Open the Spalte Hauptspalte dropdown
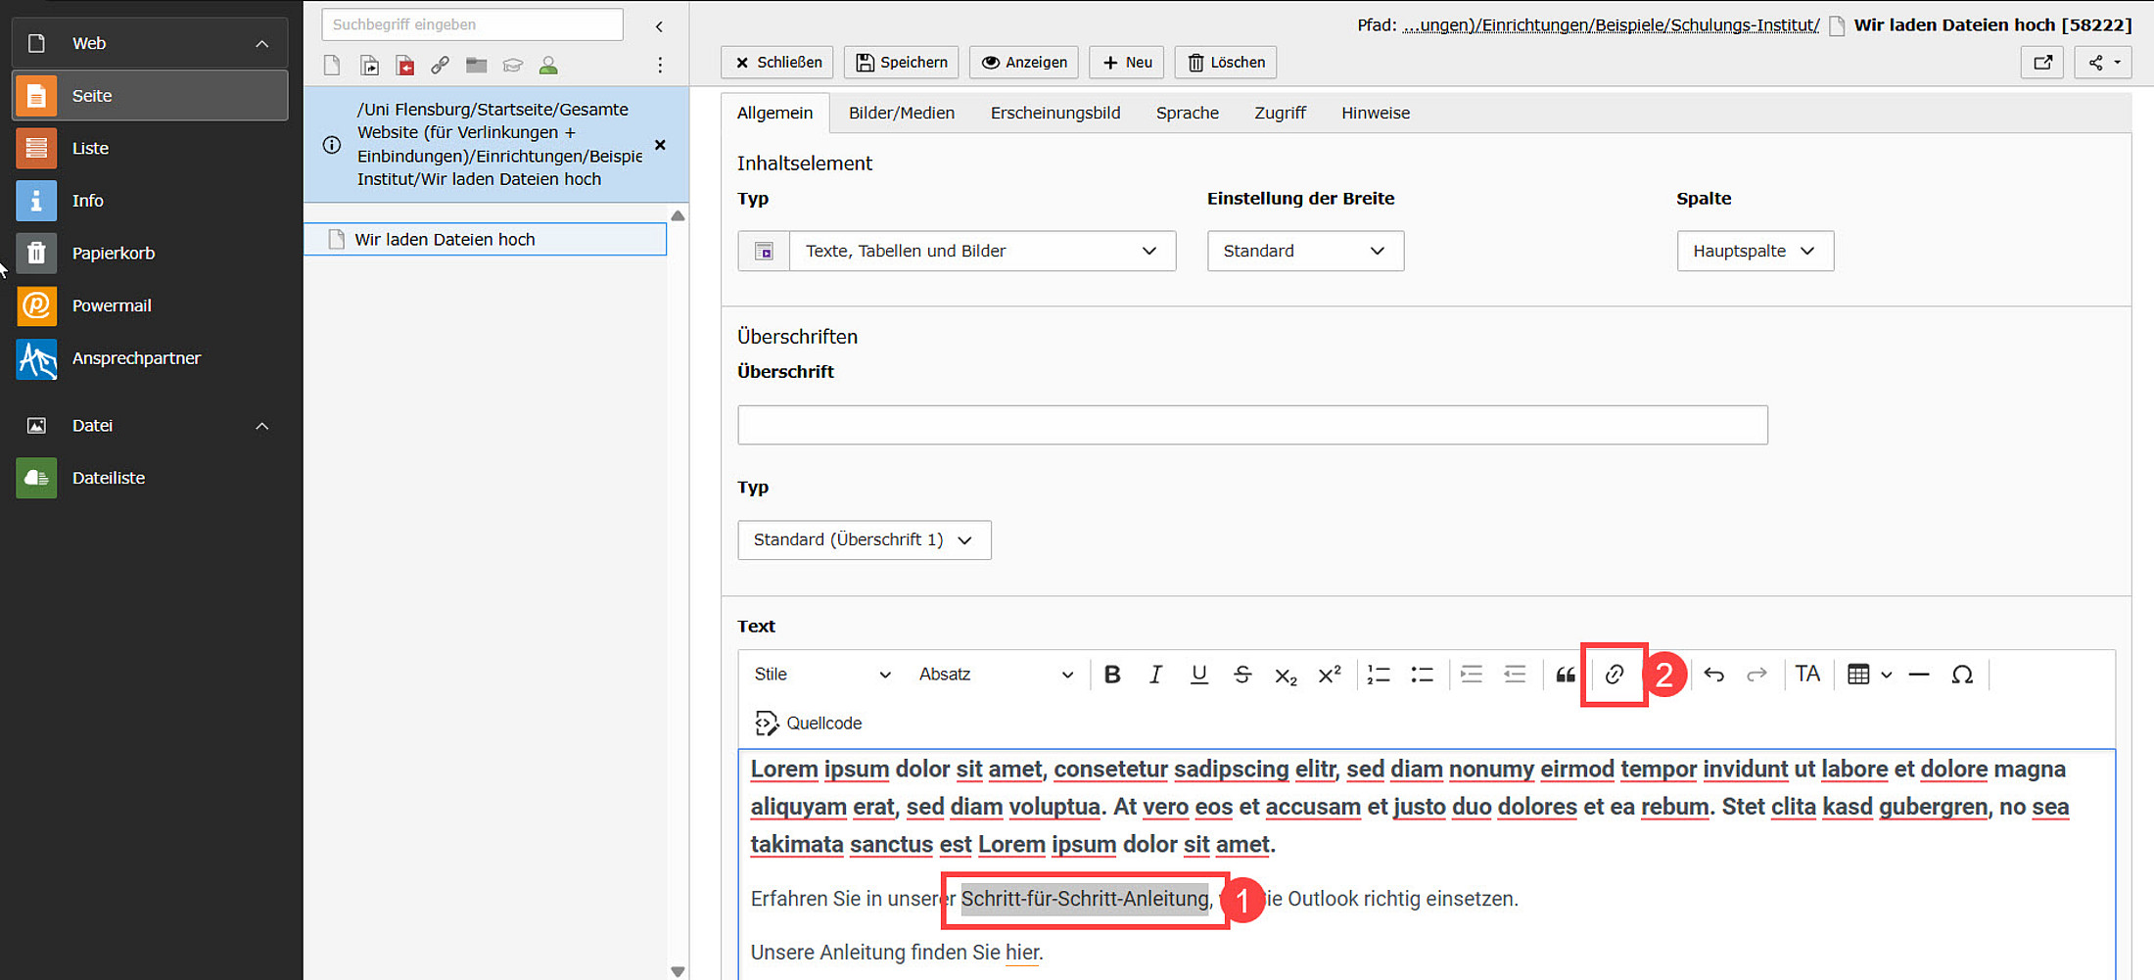2154x980 pixels. pos(1754,252)
